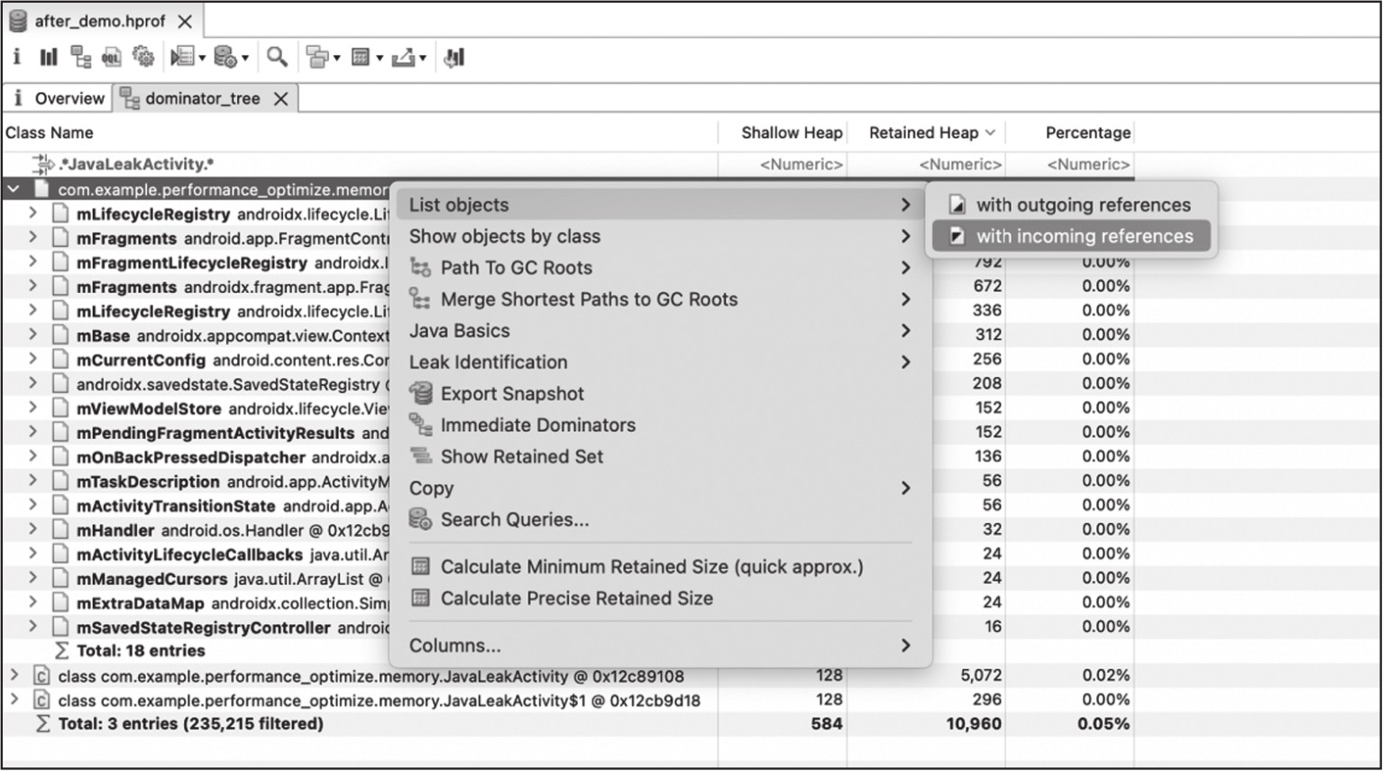This screenshot has height=771, width=1383.
Task: Click the Shallow Heap <Numeric> filter cell
Action: coord(801,164)
